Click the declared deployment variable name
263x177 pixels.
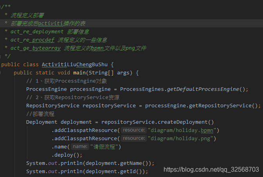76,122
